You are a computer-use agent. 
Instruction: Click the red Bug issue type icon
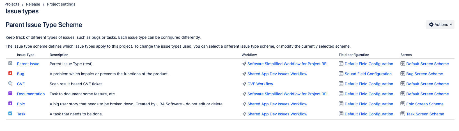pyautogui.click(x=10, y=73)
